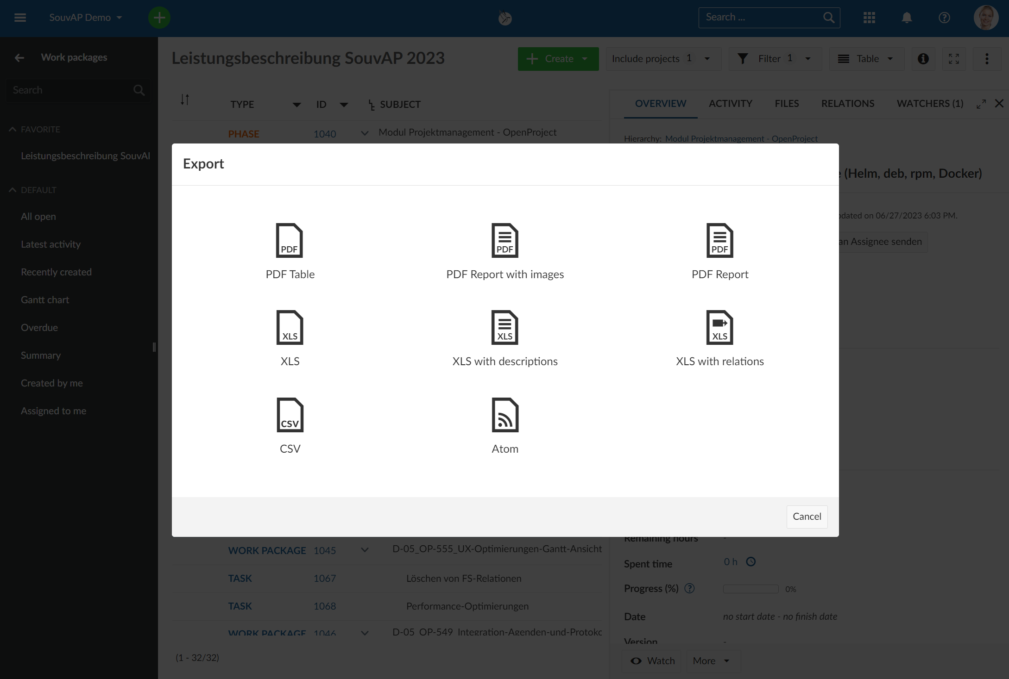Select the XLS with relations export icon
Screen dimensions: 1009x679
coord(719,327)
